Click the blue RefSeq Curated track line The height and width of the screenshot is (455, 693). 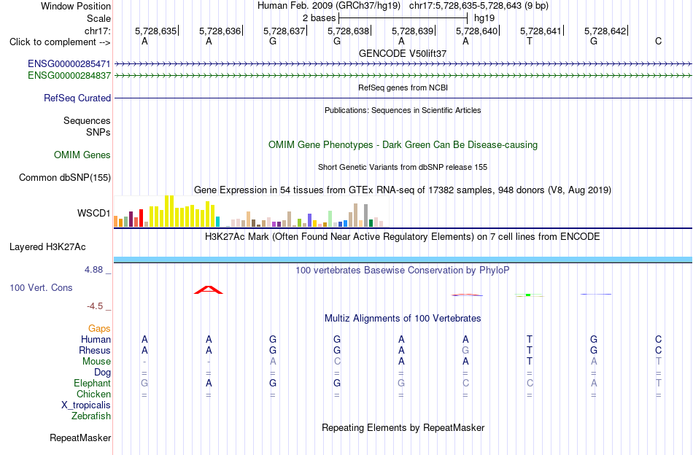point(403,98)
